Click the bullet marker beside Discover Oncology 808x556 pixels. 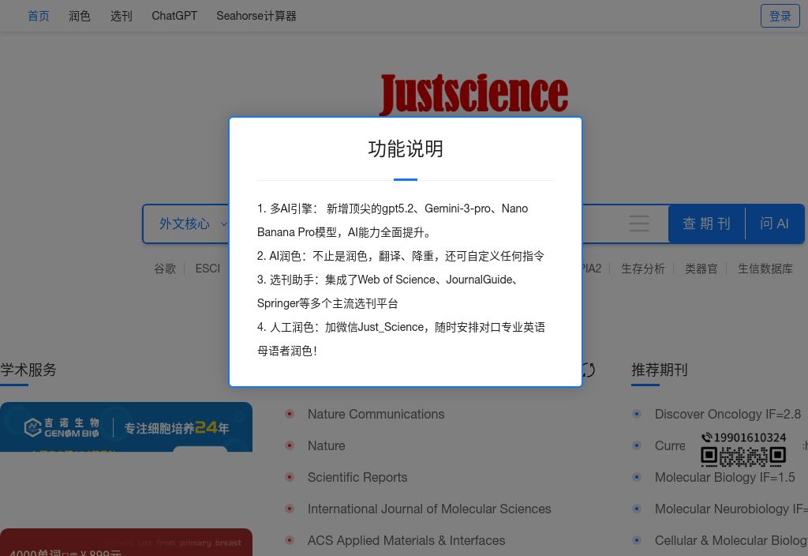[x=637, y=414]
